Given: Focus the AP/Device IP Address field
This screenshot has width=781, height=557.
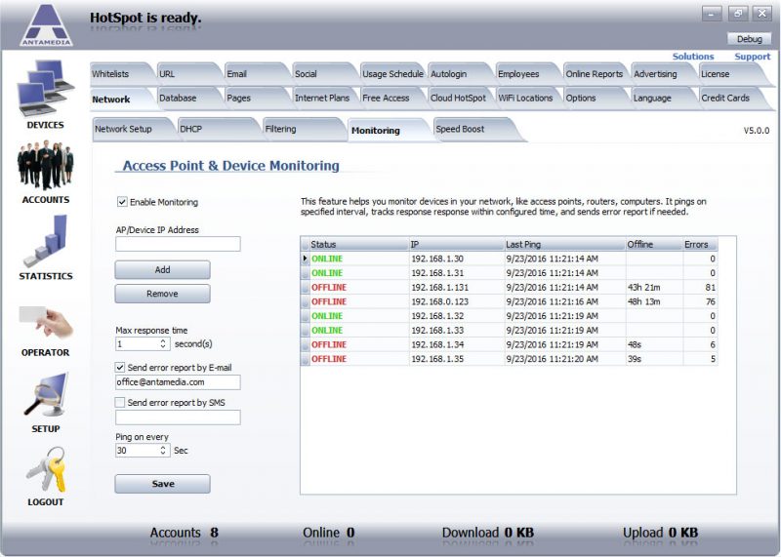Looking at the screenshot, I should pos(178,244).
